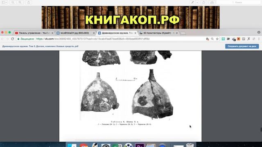This screenshot has height=147, width=262.
Task: Click the Chrome profile avatar icon
Action: (259, 32)
